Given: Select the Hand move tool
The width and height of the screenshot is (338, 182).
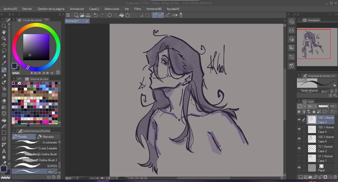Looking at the screenshot, I should point(4,32).
